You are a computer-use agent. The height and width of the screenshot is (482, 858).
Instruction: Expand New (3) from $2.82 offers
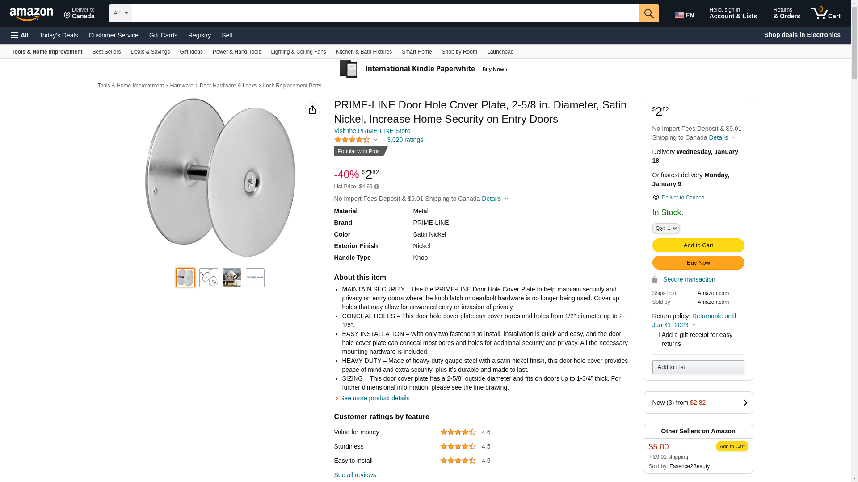point(698,403)
